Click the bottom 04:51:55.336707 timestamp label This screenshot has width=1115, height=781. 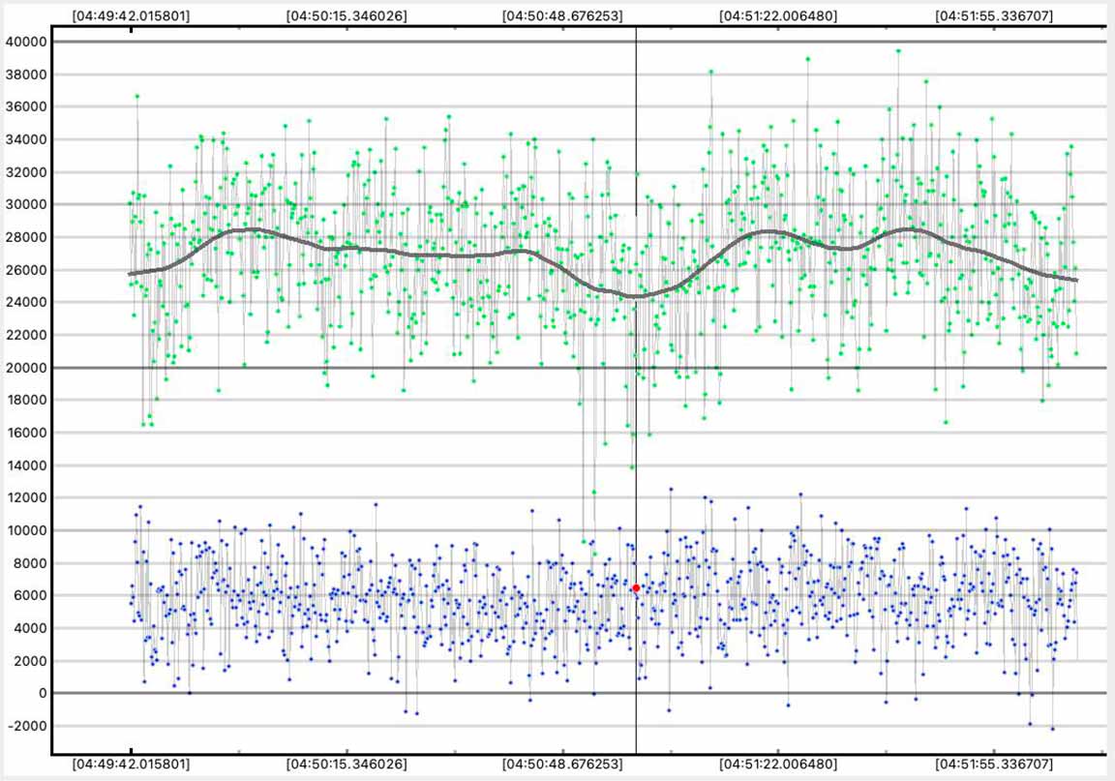(x=993, y=765)
